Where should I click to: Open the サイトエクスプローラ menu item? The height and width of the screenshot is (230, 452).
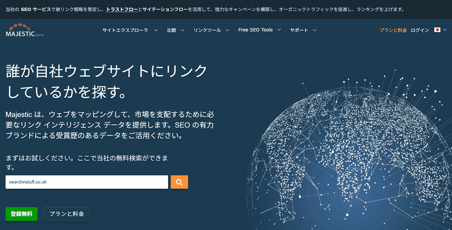(125, 30)
